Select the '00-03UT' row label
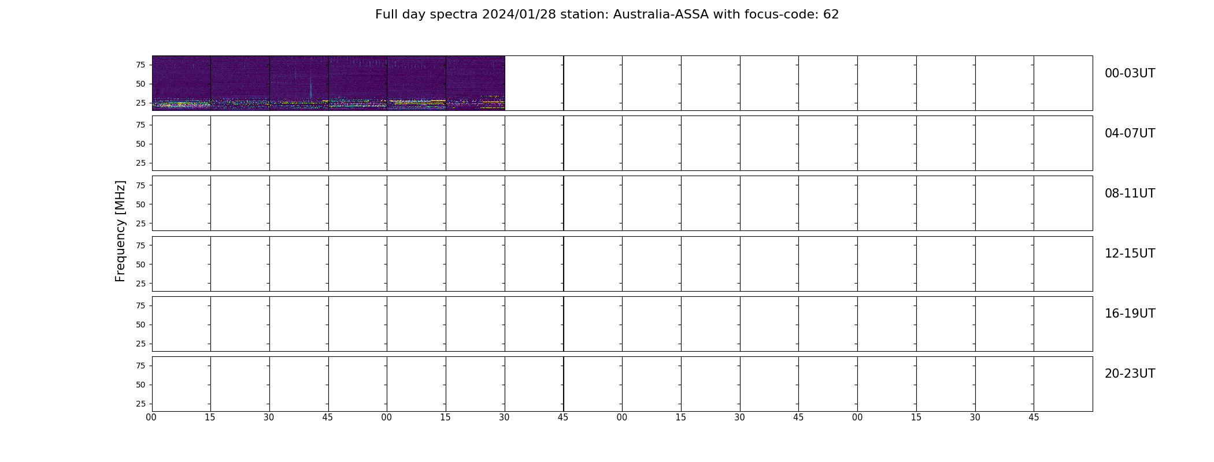This screenshot has height=462, width=1214. click(1130, 73)
